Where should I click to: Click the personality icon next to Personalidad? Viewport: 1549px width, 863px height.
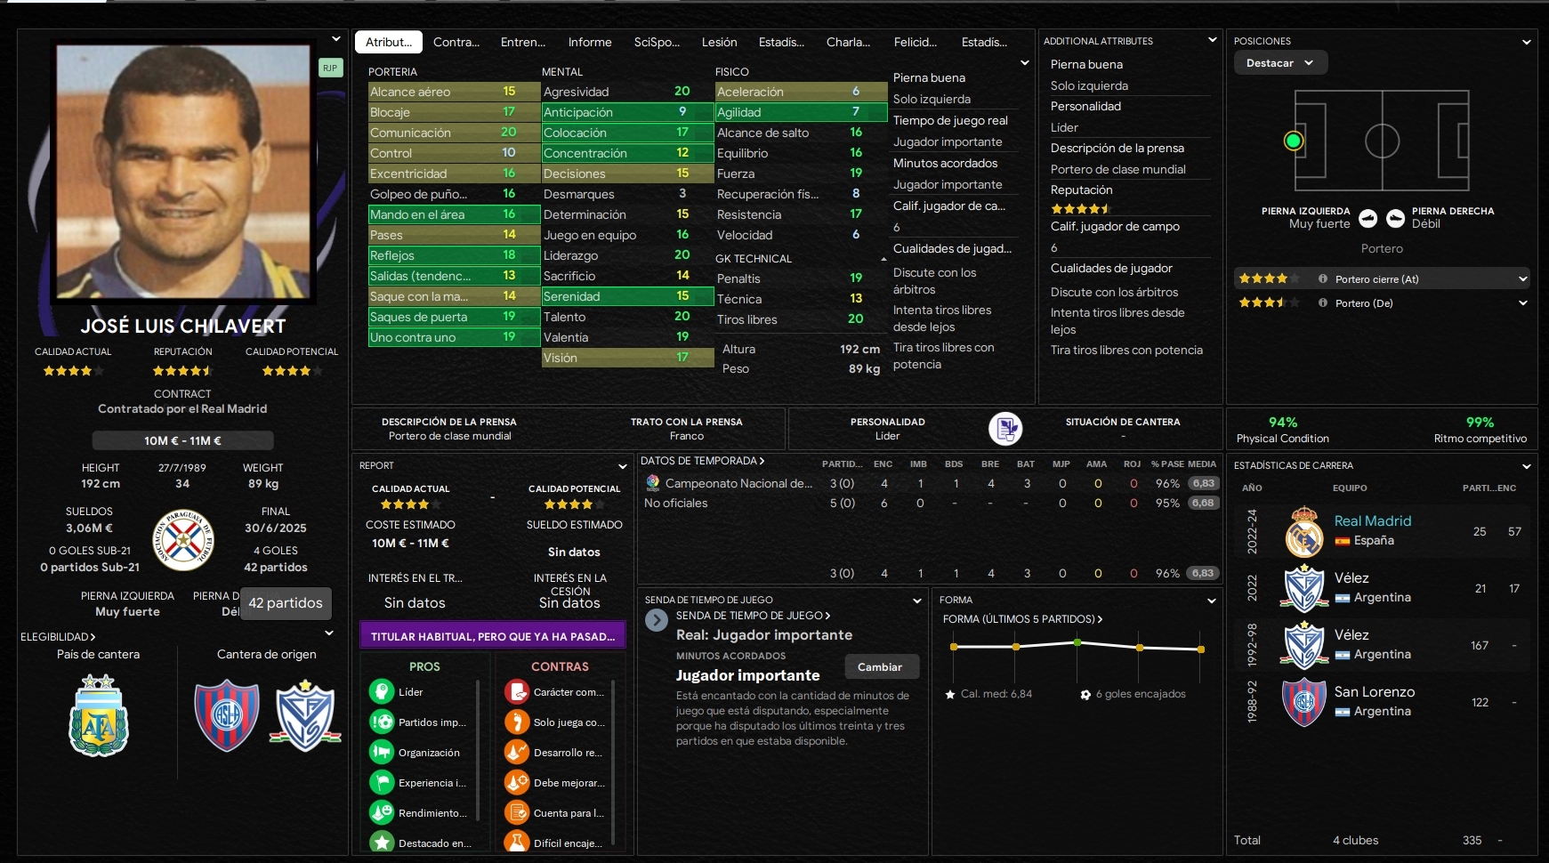[x=1005, y=429]
